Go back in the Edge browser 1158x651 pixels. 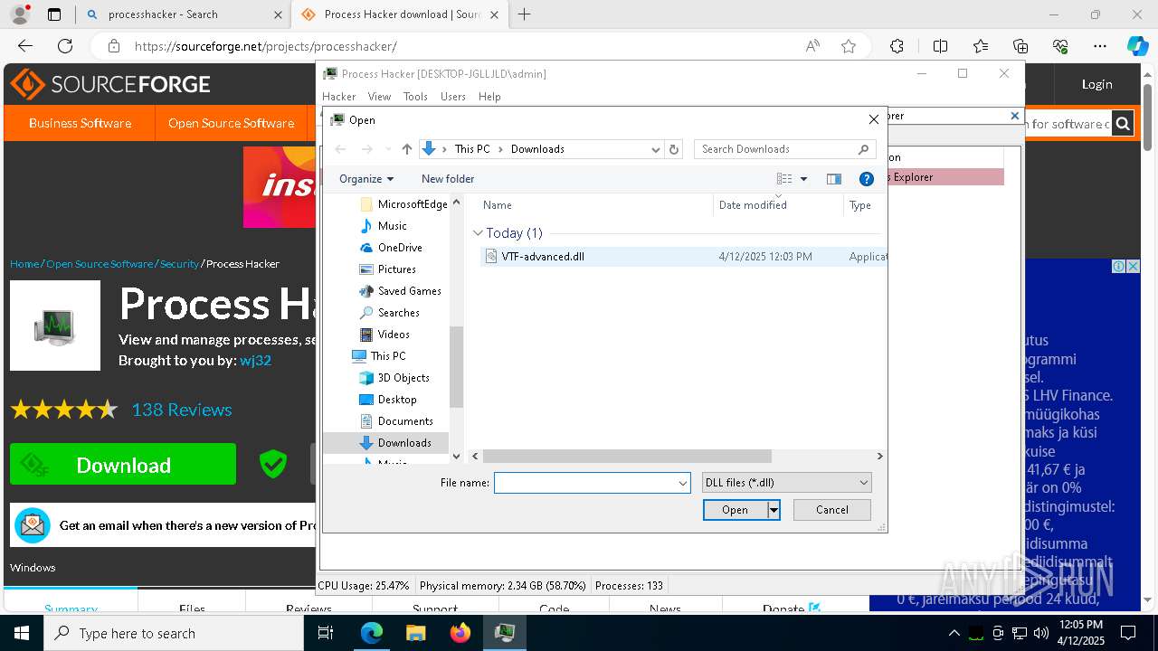[x=25, y=46]
